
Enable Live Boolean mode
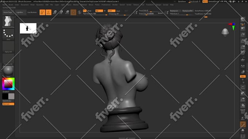point(32,12)
